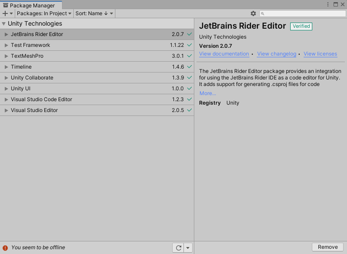
Task: Click the installed checkmark for JetBrains Rider Editor
Action: (190, 34)
